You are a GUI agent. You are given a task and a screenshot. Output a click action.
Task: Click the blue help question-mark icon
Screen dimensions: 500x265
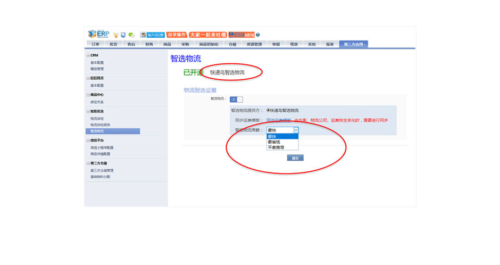(x=257, y=35)
